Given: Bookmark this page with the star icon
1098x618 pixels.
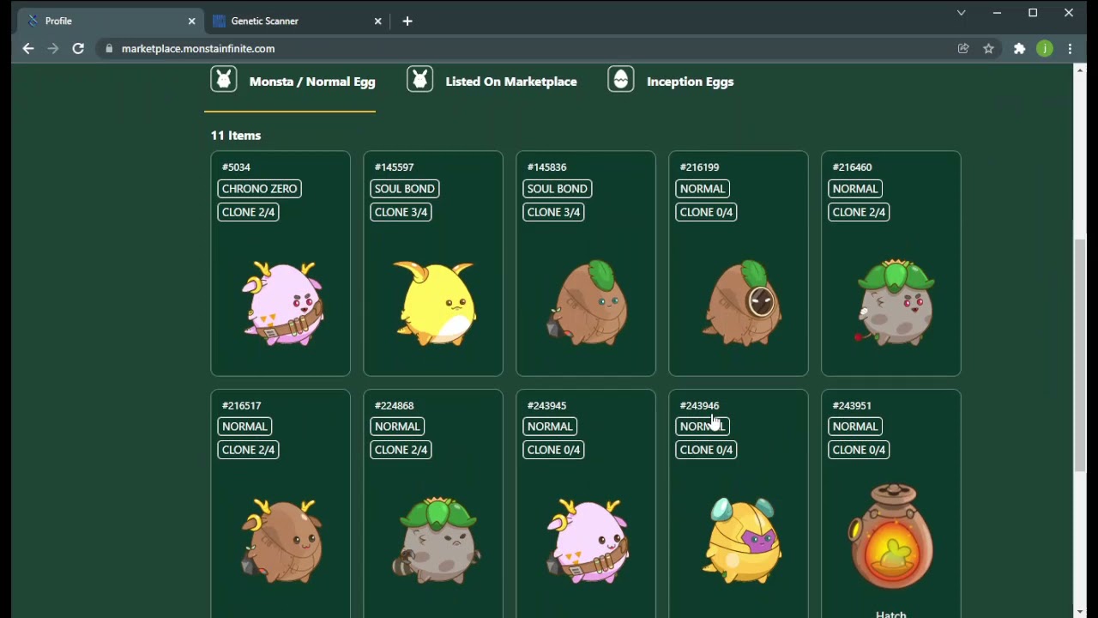Looking at the screenshot, I should pyautogui.click(x=988, y=49).
